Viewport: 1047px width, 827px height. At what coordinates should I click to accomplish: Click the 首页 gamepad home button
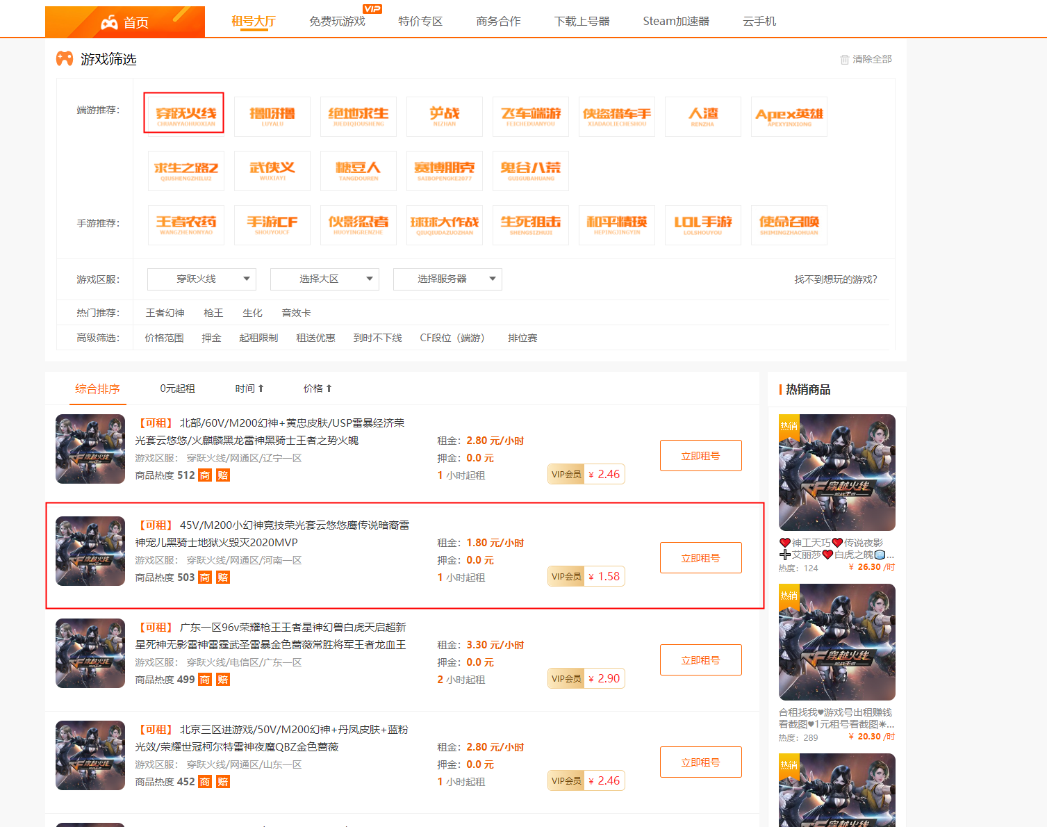(x=125, y=22)
